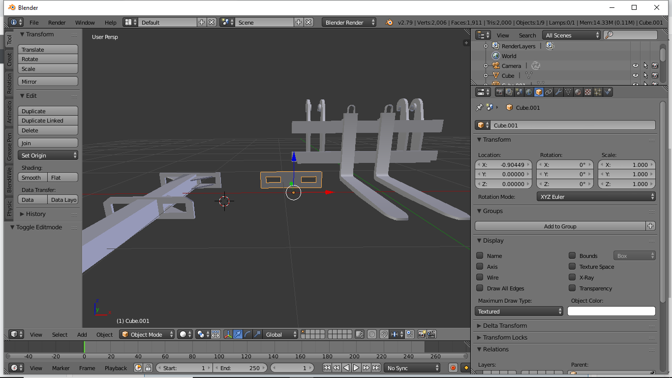672x378 pixels.
Task: Click the Add to Group button
Action: pyautogui.click(x=560, y=226)
